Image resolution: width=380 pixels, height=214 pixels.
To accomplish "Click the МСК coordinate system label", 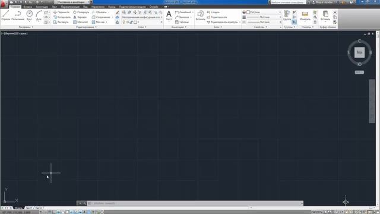I will (x=359, y=73).
